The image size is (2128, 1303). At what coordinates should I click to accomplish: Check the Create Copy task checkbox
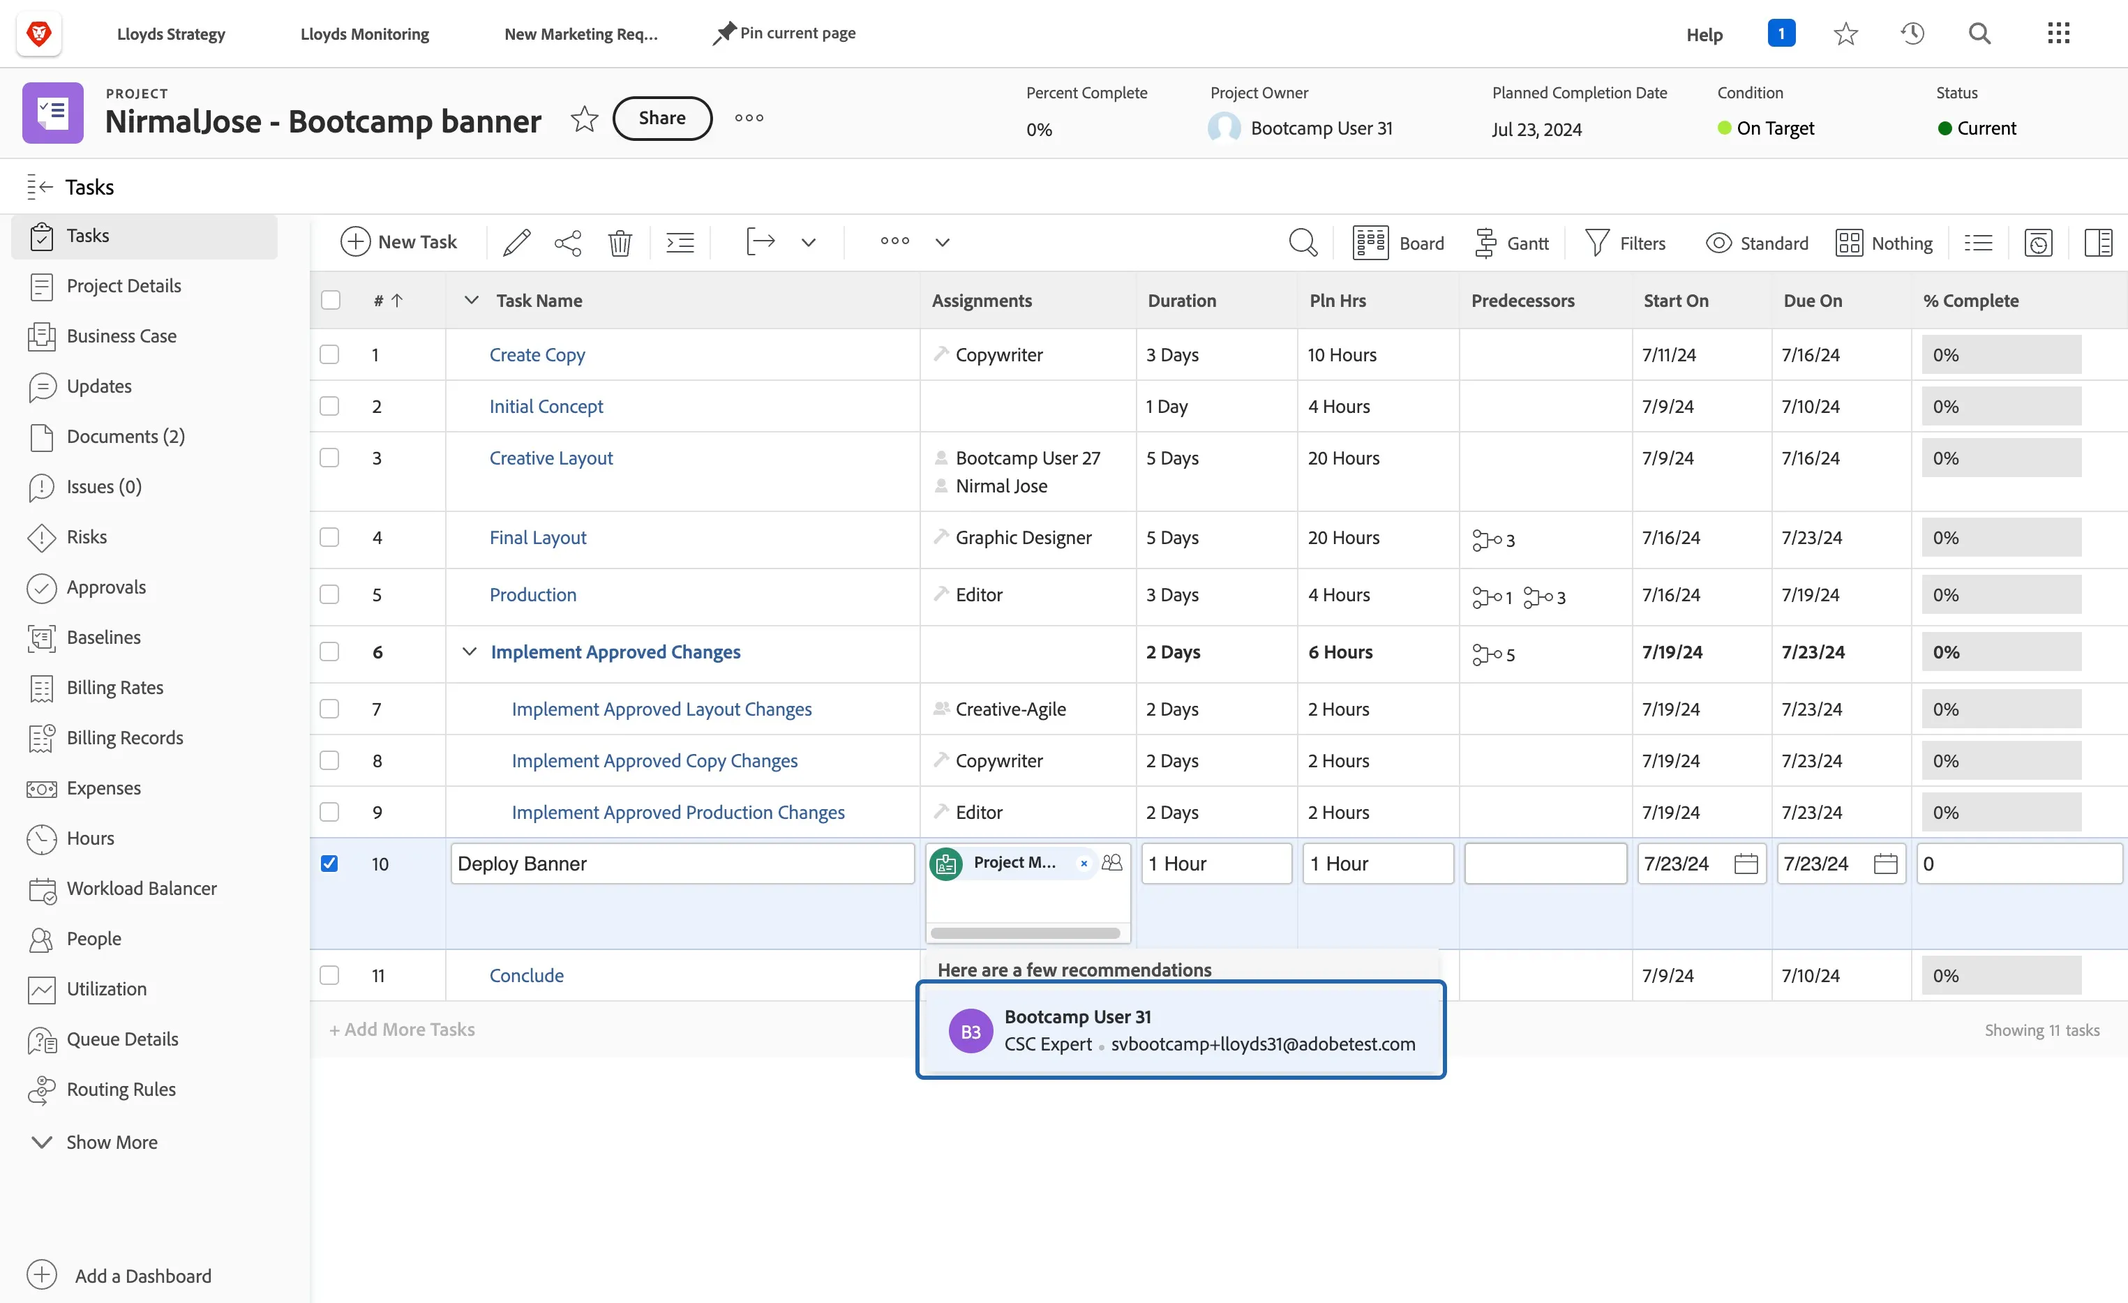[x=329, y=354]
